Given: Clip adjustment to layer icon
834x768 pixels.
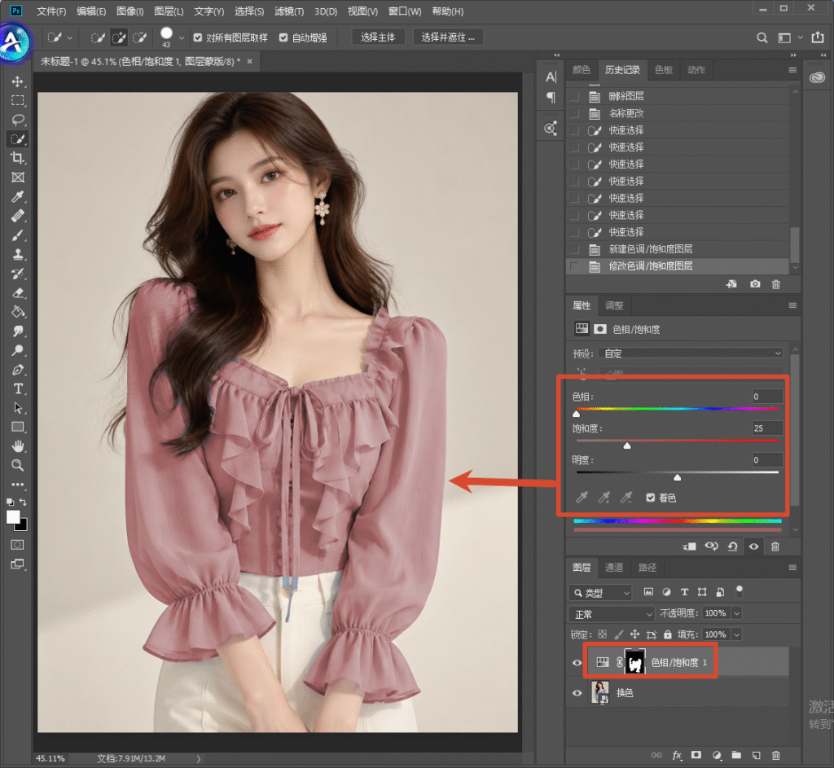Looking at the screenshot, I should (689, 546).
